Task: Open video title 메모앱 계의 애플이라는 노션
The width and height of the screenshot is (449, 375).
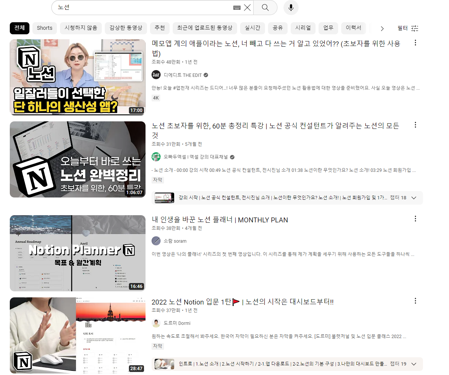Action: tap(276, 48)
